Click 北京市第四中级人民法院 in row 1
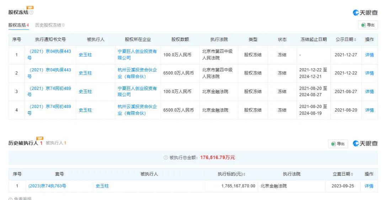This screenshot has width=384, height=200. [x=217, y=55]
